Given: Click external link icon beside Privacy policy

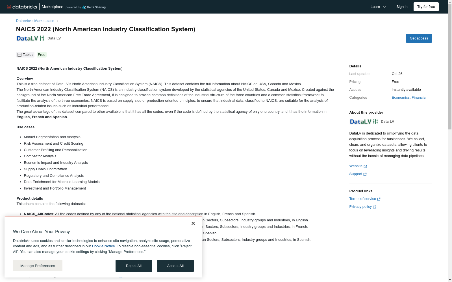Looking at the screenshot, I should tap(375, 207).
